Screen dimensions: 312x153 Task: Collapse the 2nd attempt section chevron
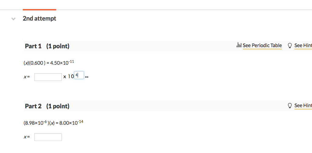coord(13,19)
